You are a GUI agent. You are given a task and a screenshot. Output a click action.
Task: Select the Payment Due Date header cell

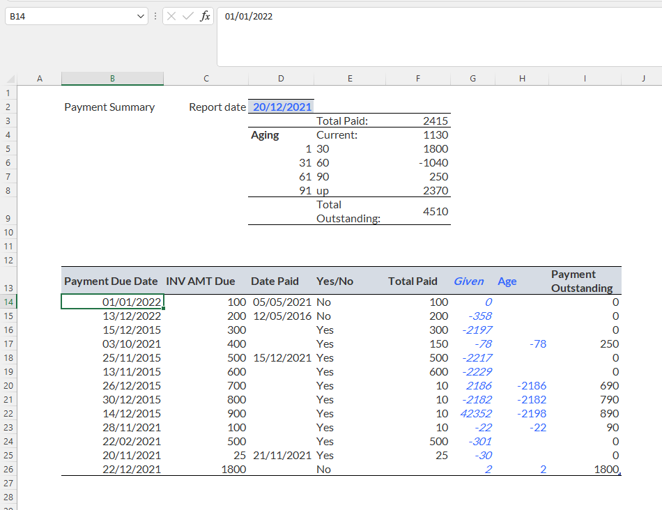[x=111, y=281]
